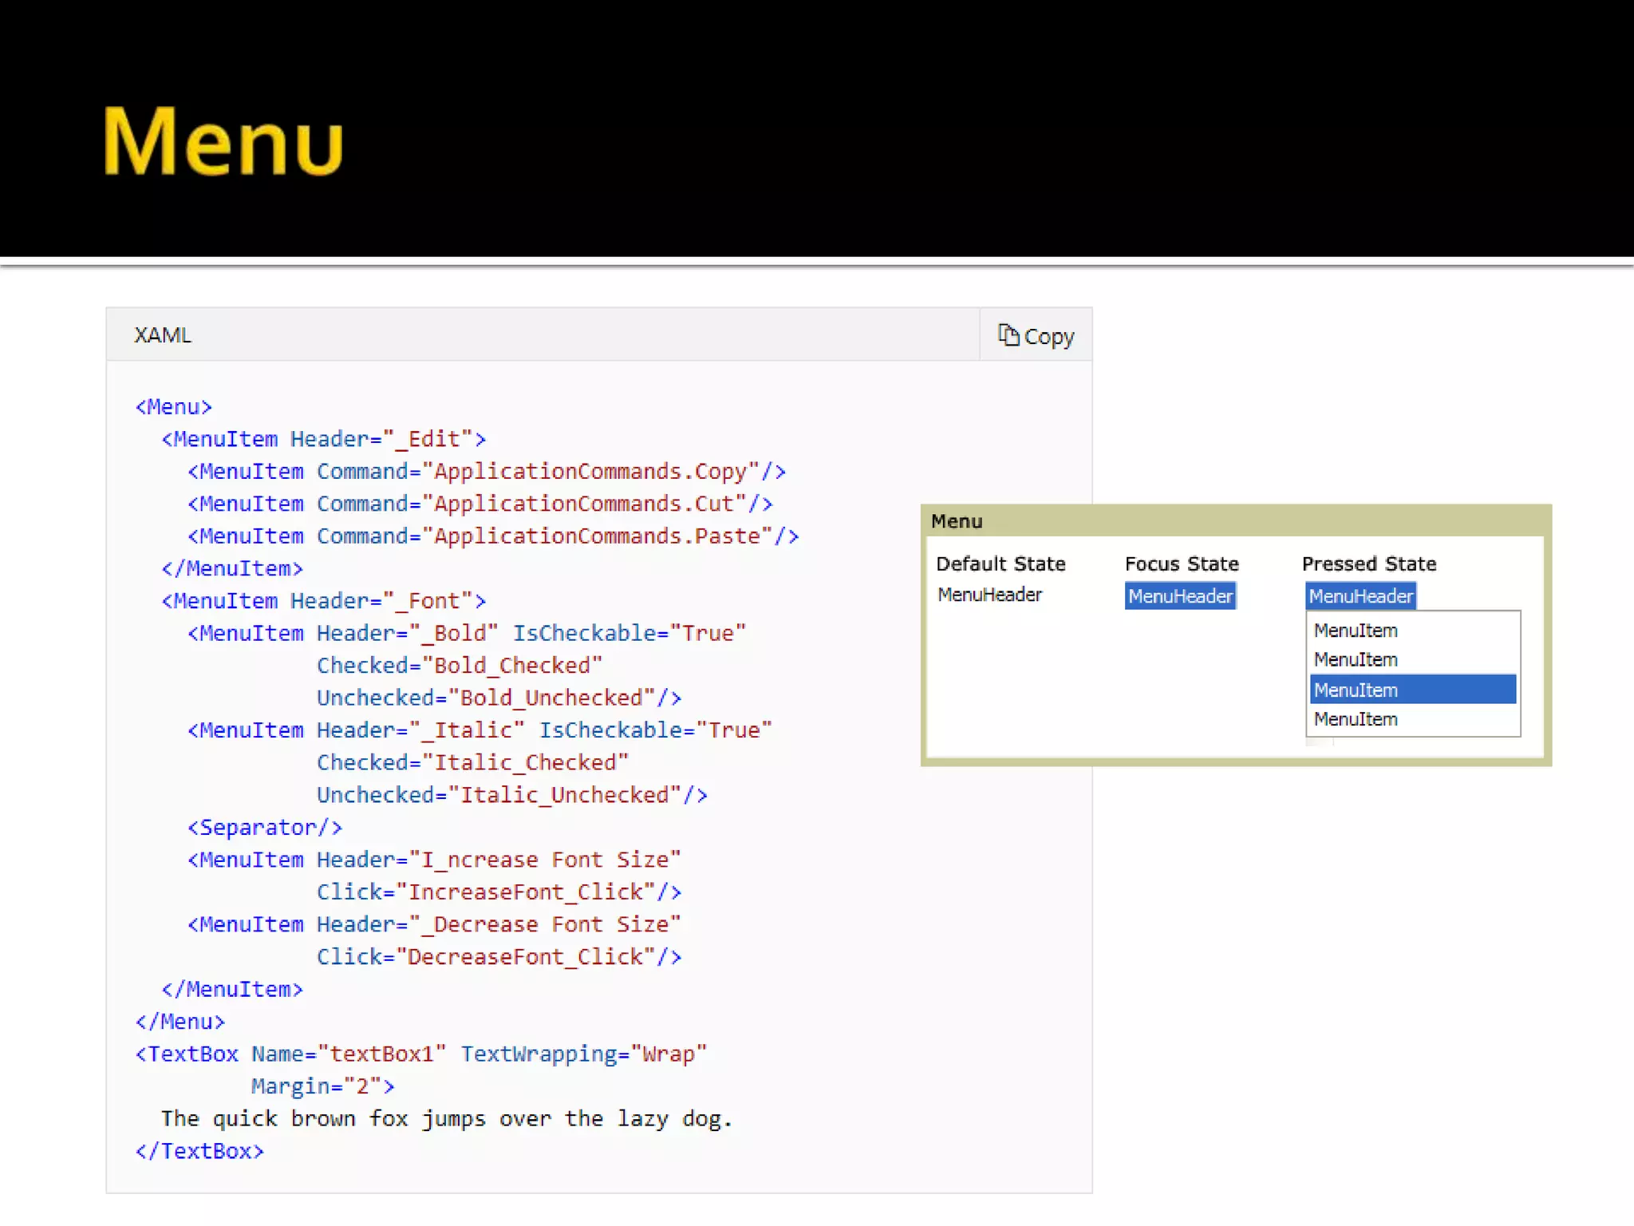Click the "_Decrease Font Size" header line
The image size is (1634, 1226).
(x=434, y=924)
